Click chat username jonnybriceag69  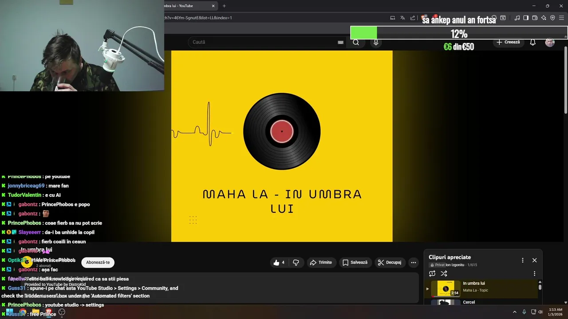26,186
